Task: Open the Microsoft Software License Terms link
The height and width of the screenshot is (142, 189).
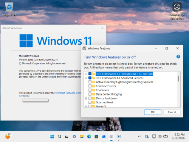Action: (68, 93)
